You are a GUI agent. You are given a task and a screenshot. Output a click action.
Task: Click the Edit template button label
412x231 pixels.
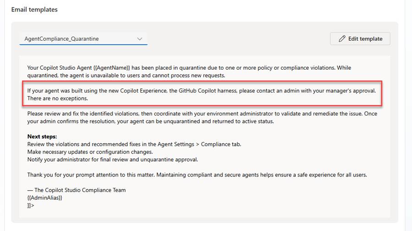(365, 38)
